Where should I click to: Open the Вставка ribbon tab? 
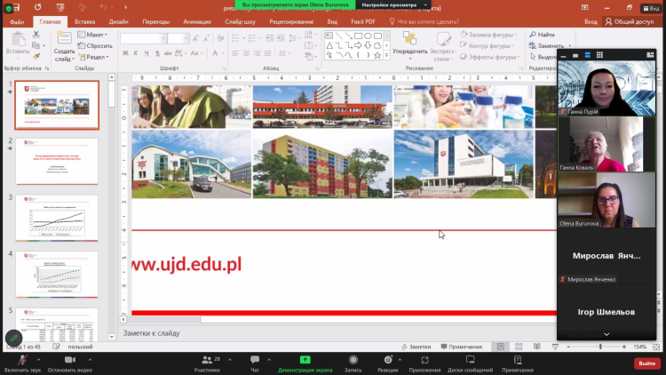tap(85, 20)
